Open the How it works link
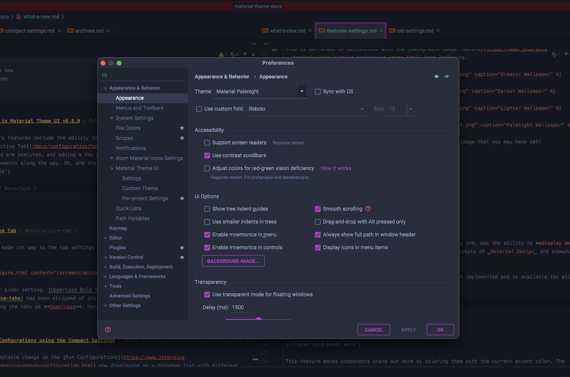 tap(336, 168)
